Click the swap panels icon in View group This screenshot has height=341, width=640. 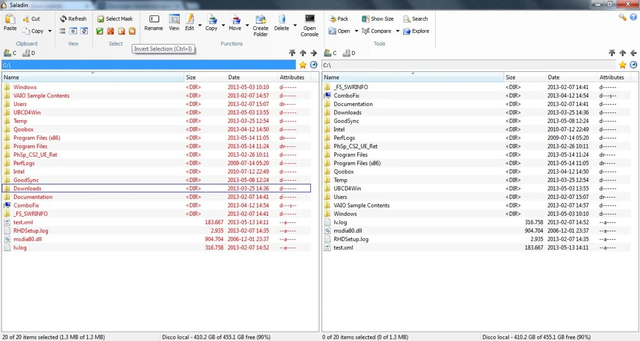click(x=84, y=31)
